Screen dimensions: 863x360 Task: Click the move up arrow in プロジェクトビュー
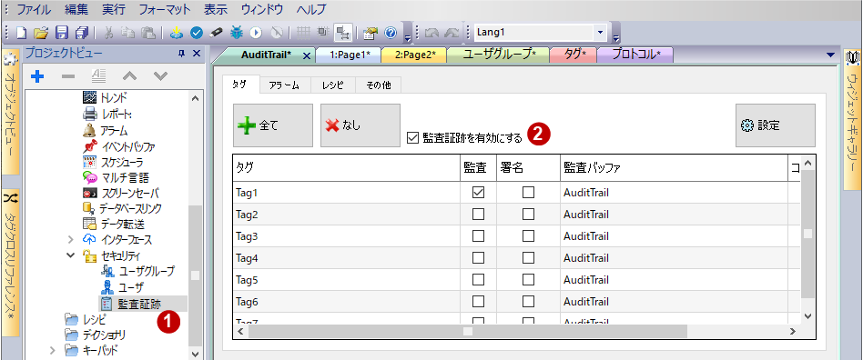pyautogui.click(x=129, y=75)
